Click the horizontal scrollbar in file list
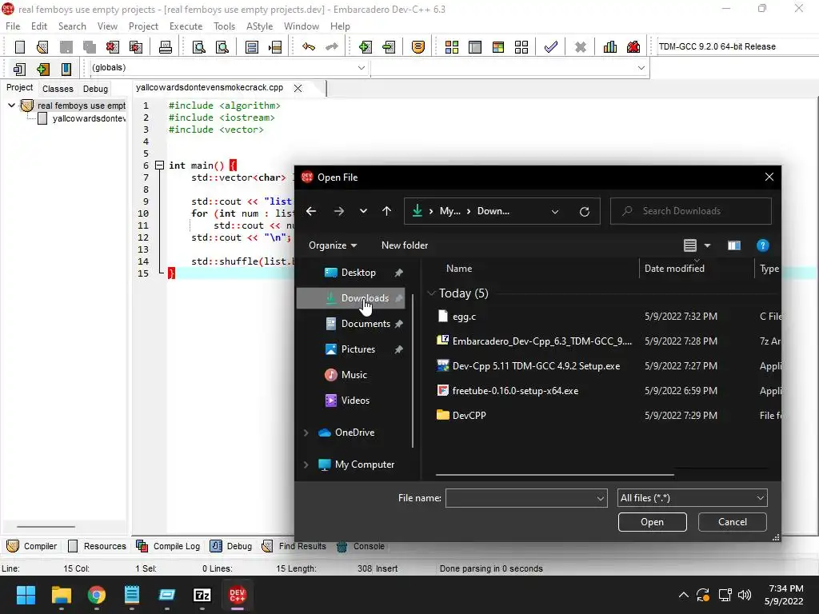 (555, 475)
